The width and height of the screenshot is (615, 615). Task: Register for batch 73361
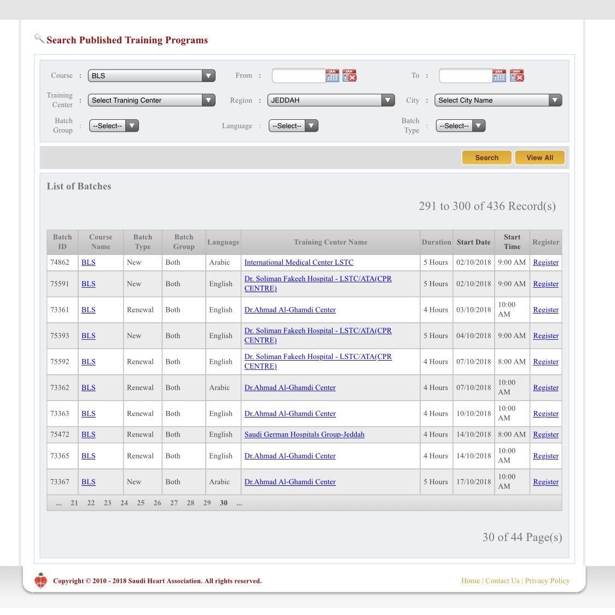click(x=546, y=310)
